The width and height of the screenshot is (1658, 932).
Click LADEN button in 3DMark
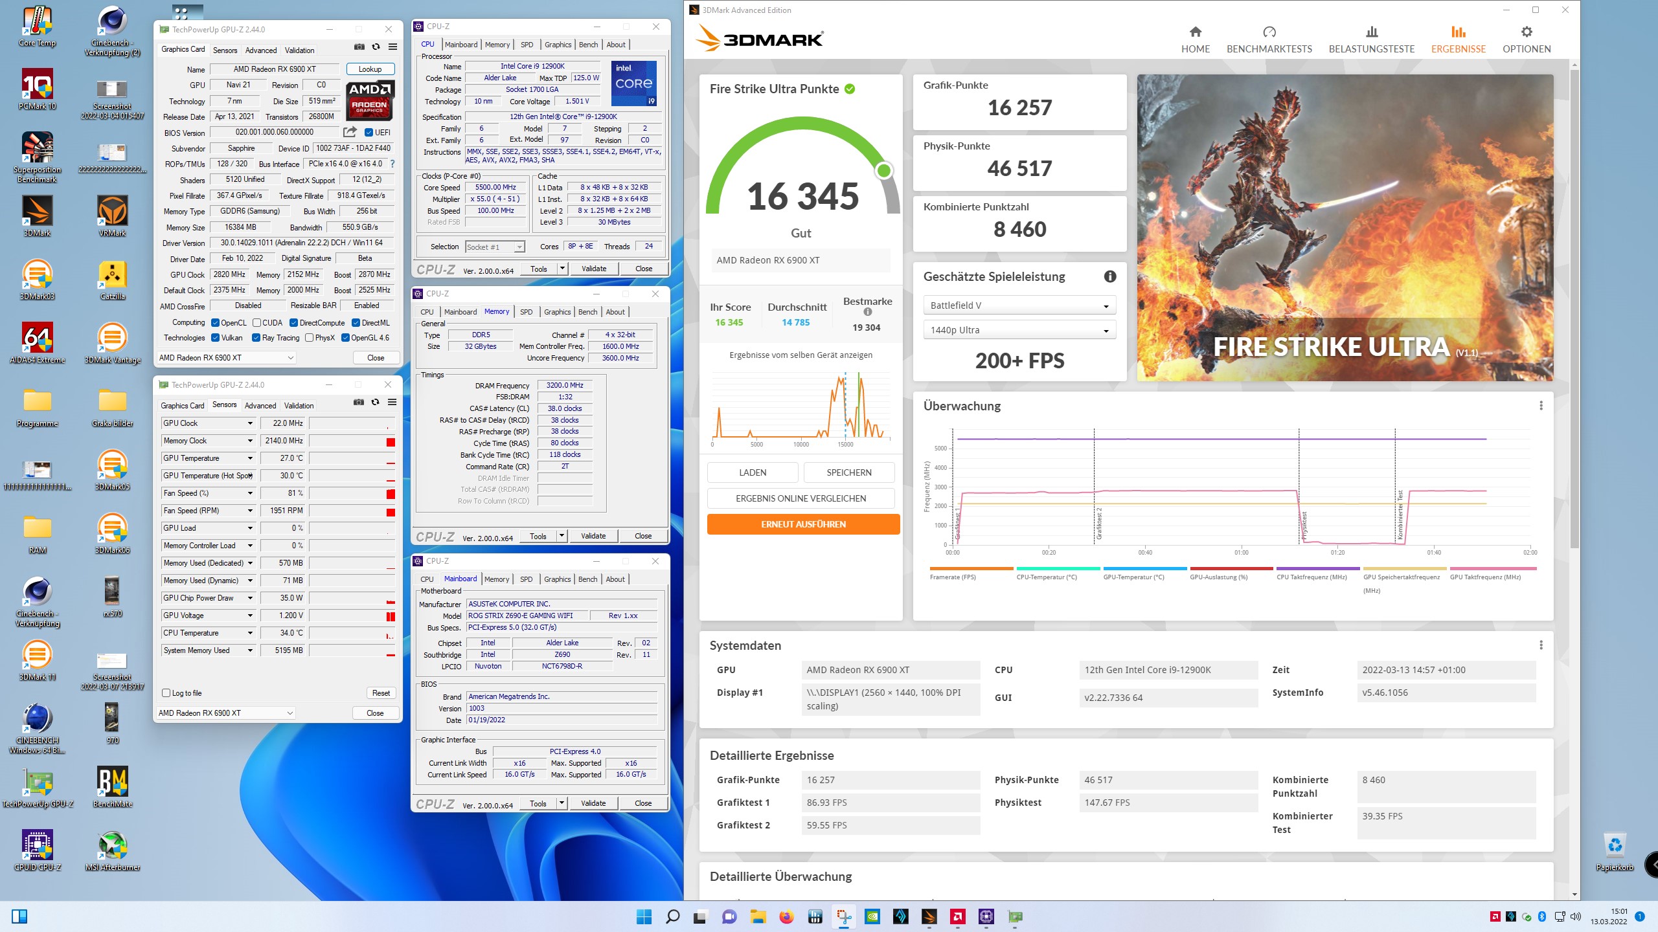pyautogui.click(x=753, y=472)
